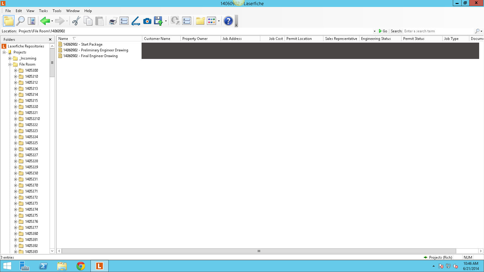Screen dimensions: 484x272
Task: Open the toolbar overflow options arrow
Action: pyautogui.click(x=237, y=25)
